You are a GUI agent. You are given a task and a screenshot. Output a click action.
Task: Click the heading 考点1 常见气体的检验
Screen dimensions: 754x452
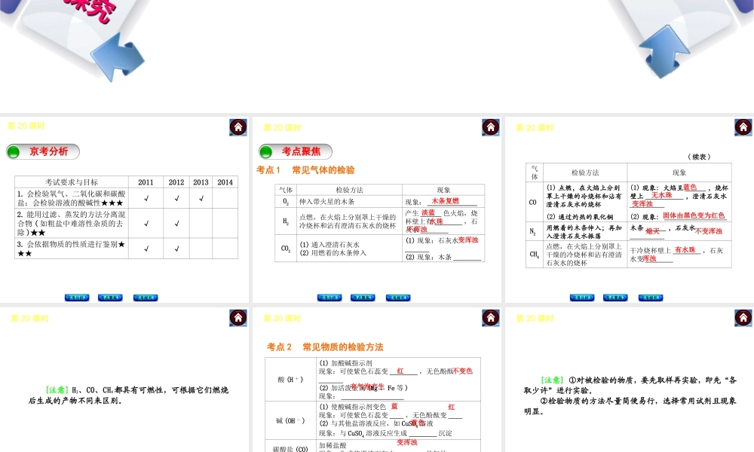(x=305, y=170)
